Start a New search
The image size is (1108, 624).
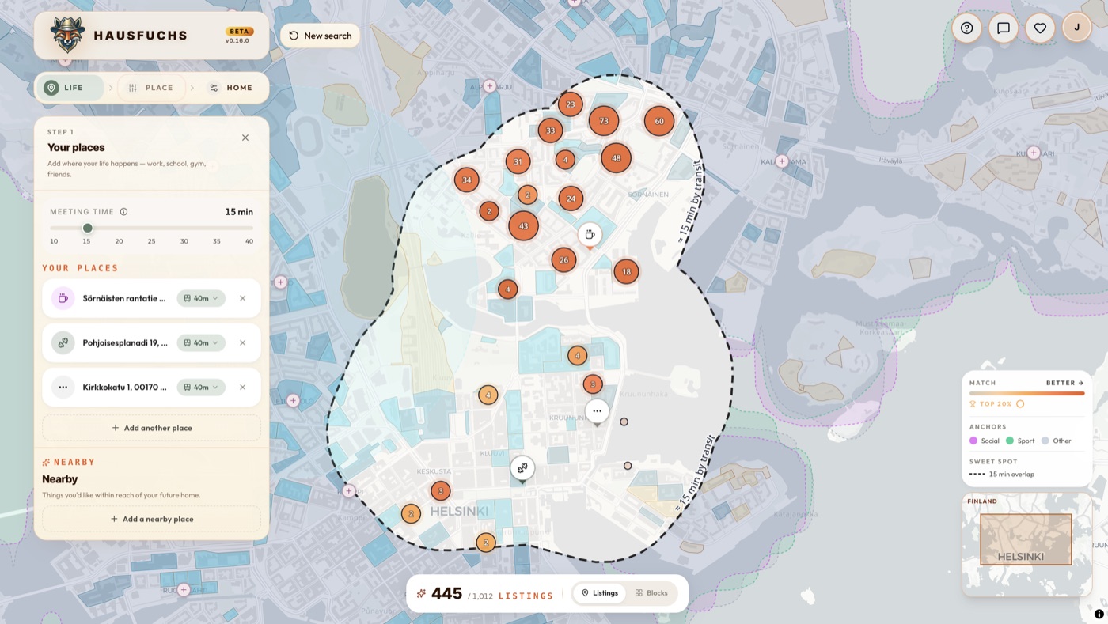point(320,36)
